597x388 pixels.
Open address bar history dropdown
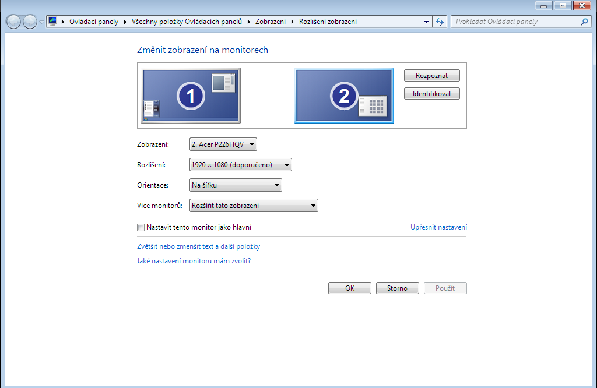point(426,22)
